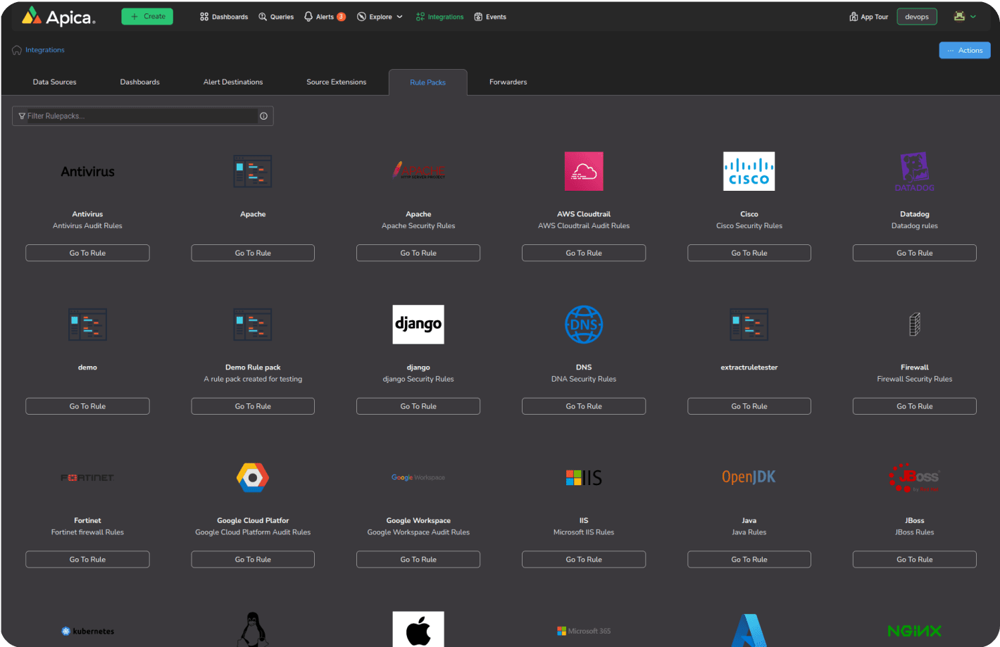Click Go To Rule for IIS
Viewport: 1000px width, 647px height.
[584, 559]
